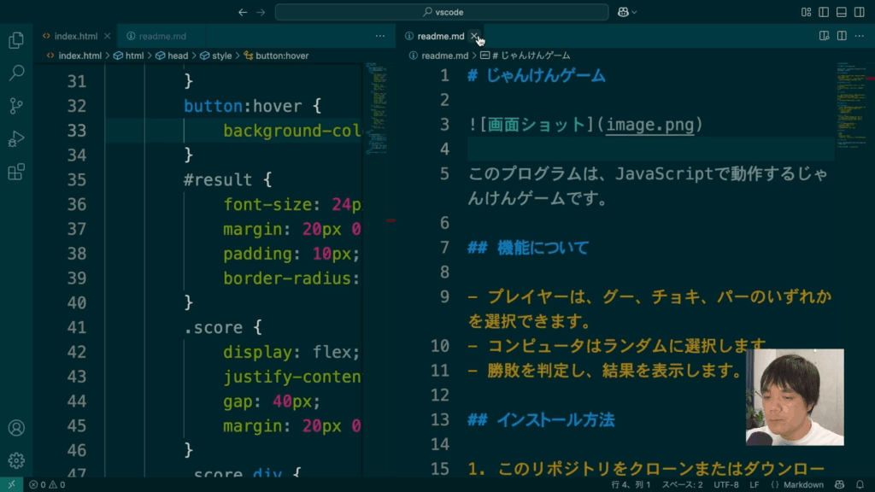
Task: Open the Explorer view in activity bar
Action: 15,40
